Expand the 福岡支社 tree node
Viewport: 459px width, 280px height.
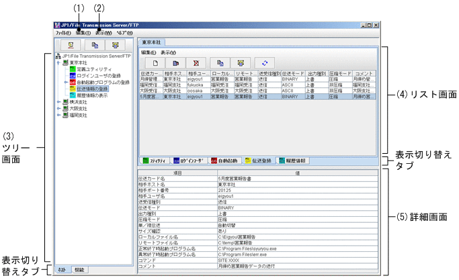(58, 115)
